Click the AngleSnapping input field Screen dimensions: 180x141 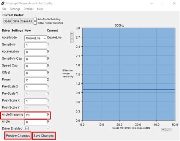[x=36, y=115]
